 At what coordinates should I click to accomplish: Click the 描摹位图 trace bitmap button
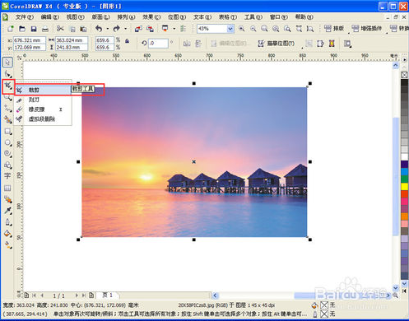(x=277, y=44)
